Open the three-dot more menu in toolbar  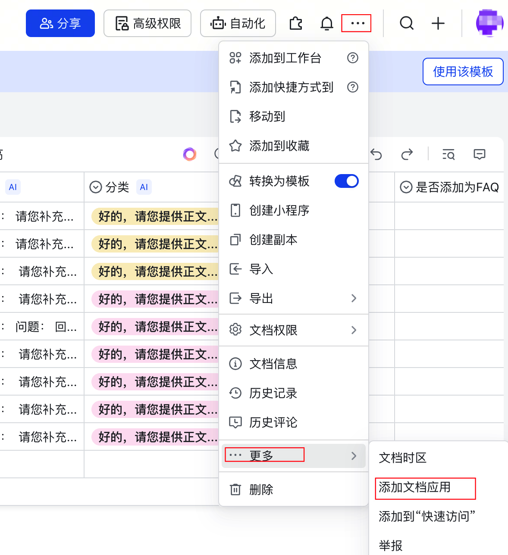click(x=357, y=23)
